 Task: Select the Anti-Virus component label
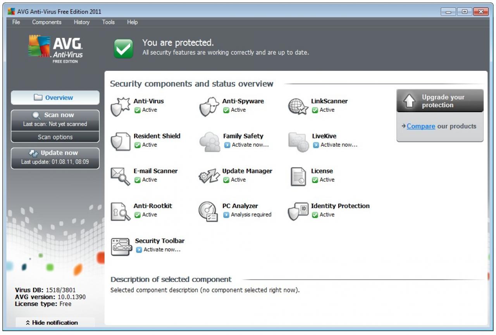(x=149, y=101)
